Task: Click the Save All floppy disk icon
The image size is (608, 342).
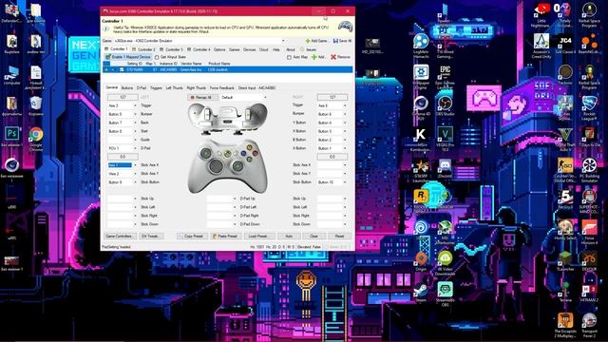Action: (x=335, y=41)
